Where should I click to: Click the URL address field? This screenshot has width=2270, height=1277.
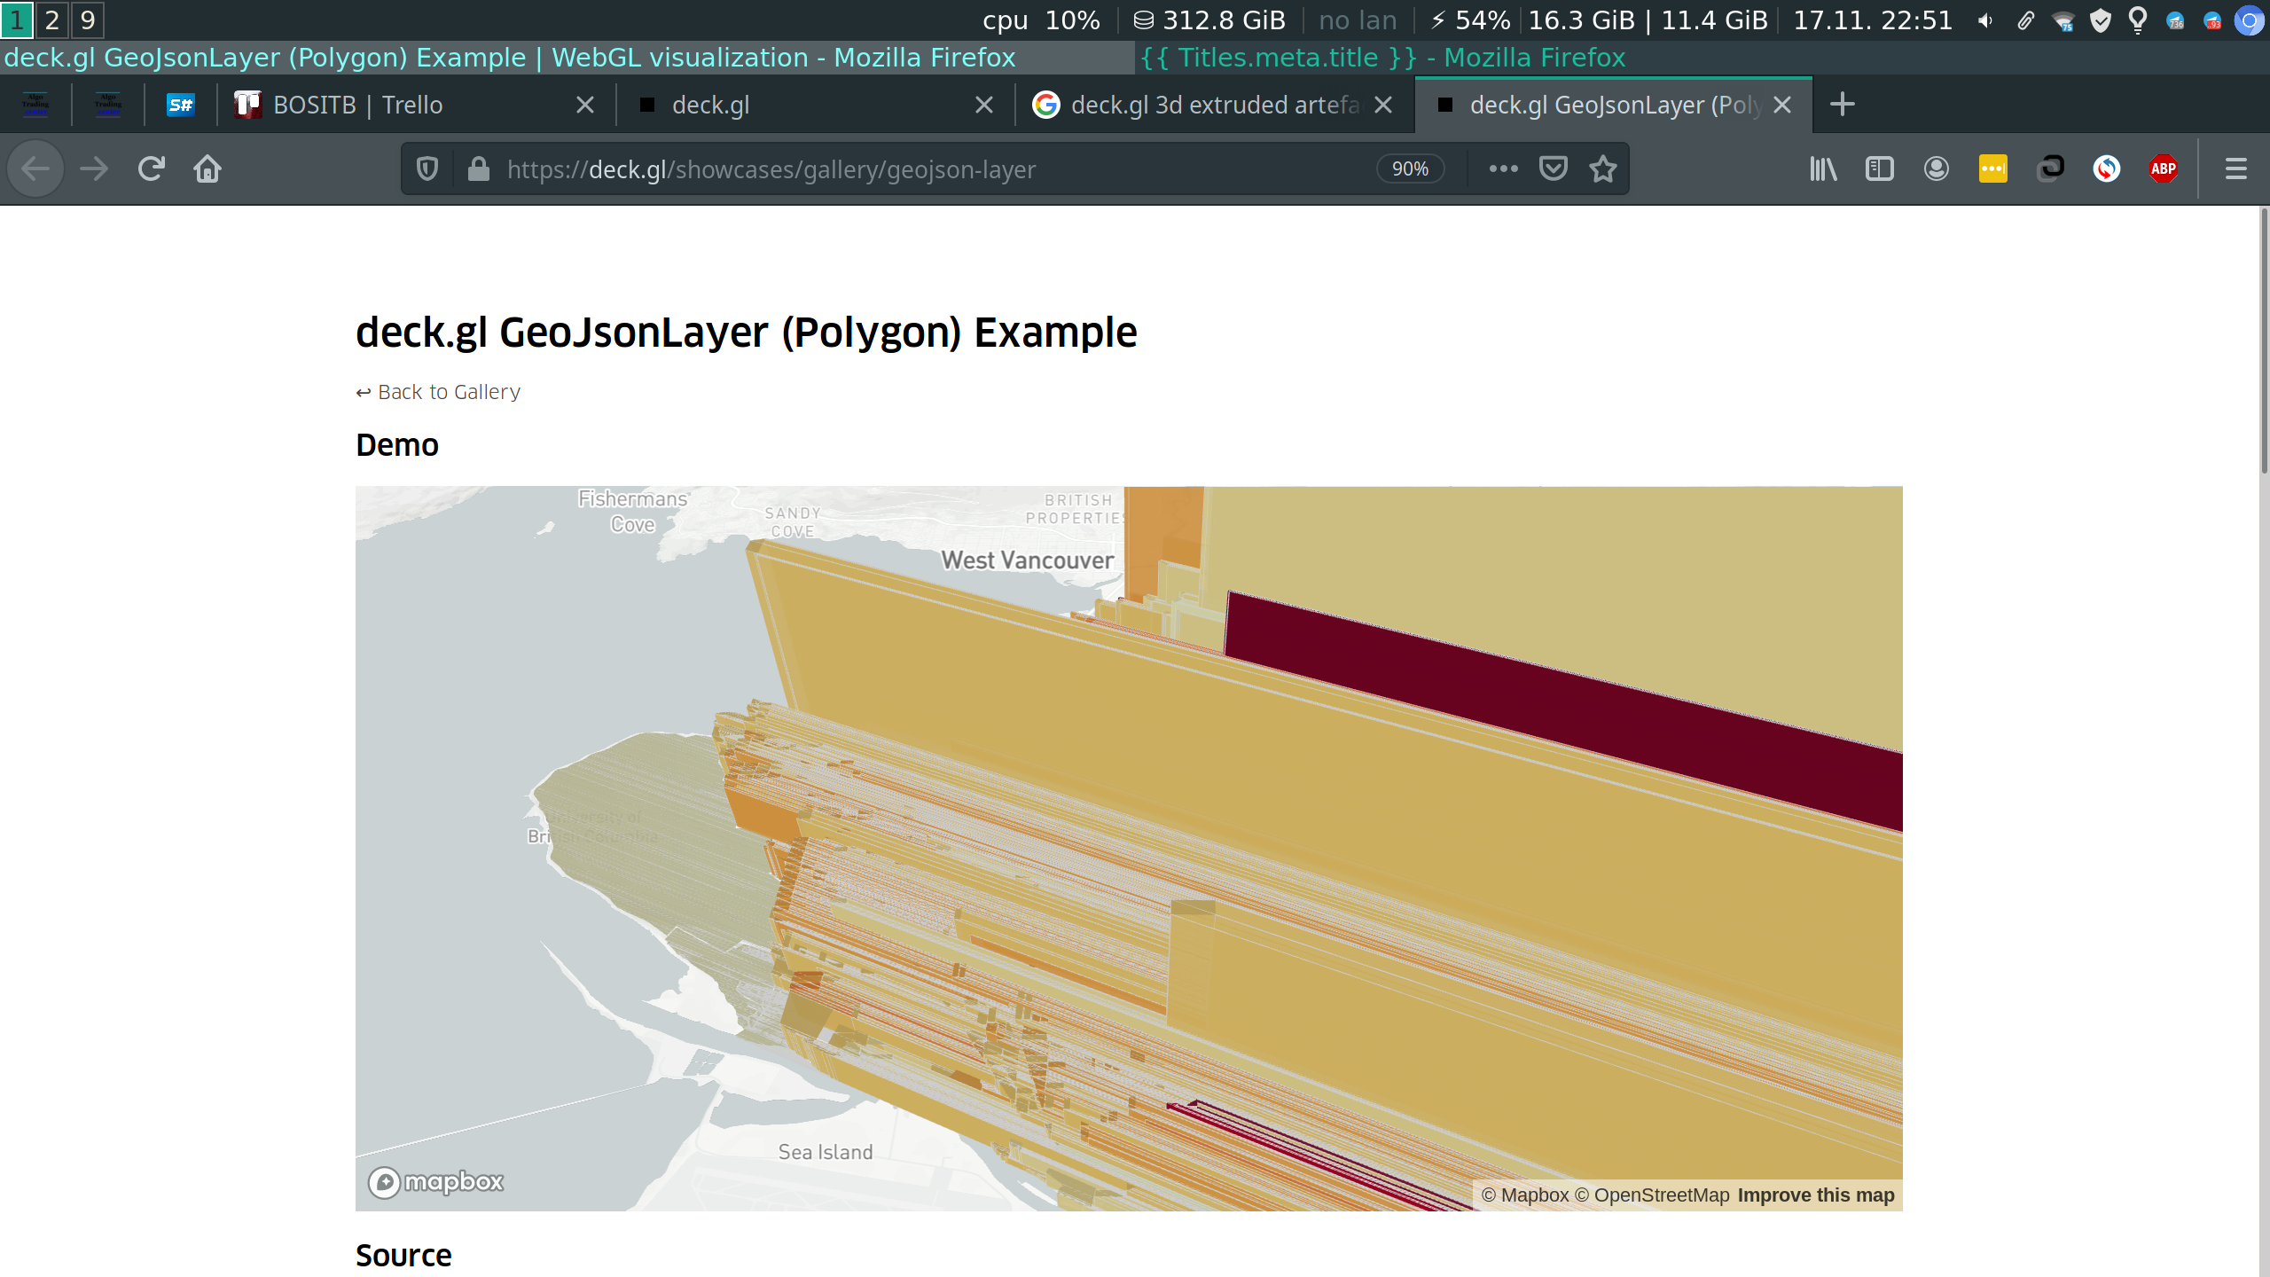point(935,168)
